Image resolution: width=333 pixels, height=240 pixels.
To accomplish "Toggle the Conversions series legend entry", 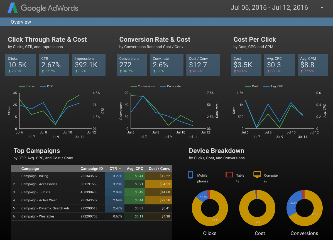I will pos(143,86).
